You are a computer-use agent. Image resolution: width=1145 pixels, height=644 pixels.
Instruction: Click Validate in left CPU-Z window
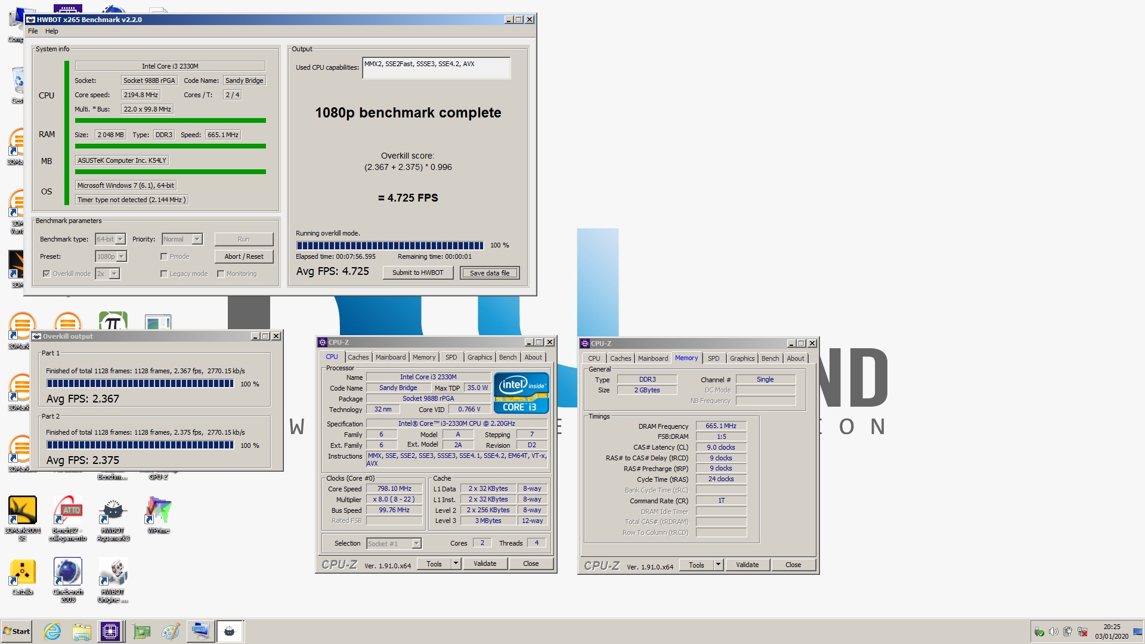[485, 563]
